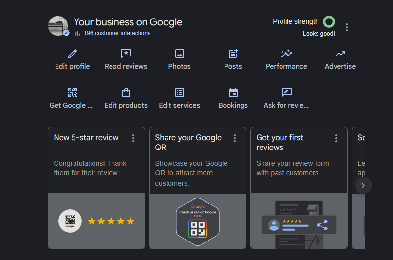
Task: Click the business profile avatar photo
Action: (x=58, y=26)
